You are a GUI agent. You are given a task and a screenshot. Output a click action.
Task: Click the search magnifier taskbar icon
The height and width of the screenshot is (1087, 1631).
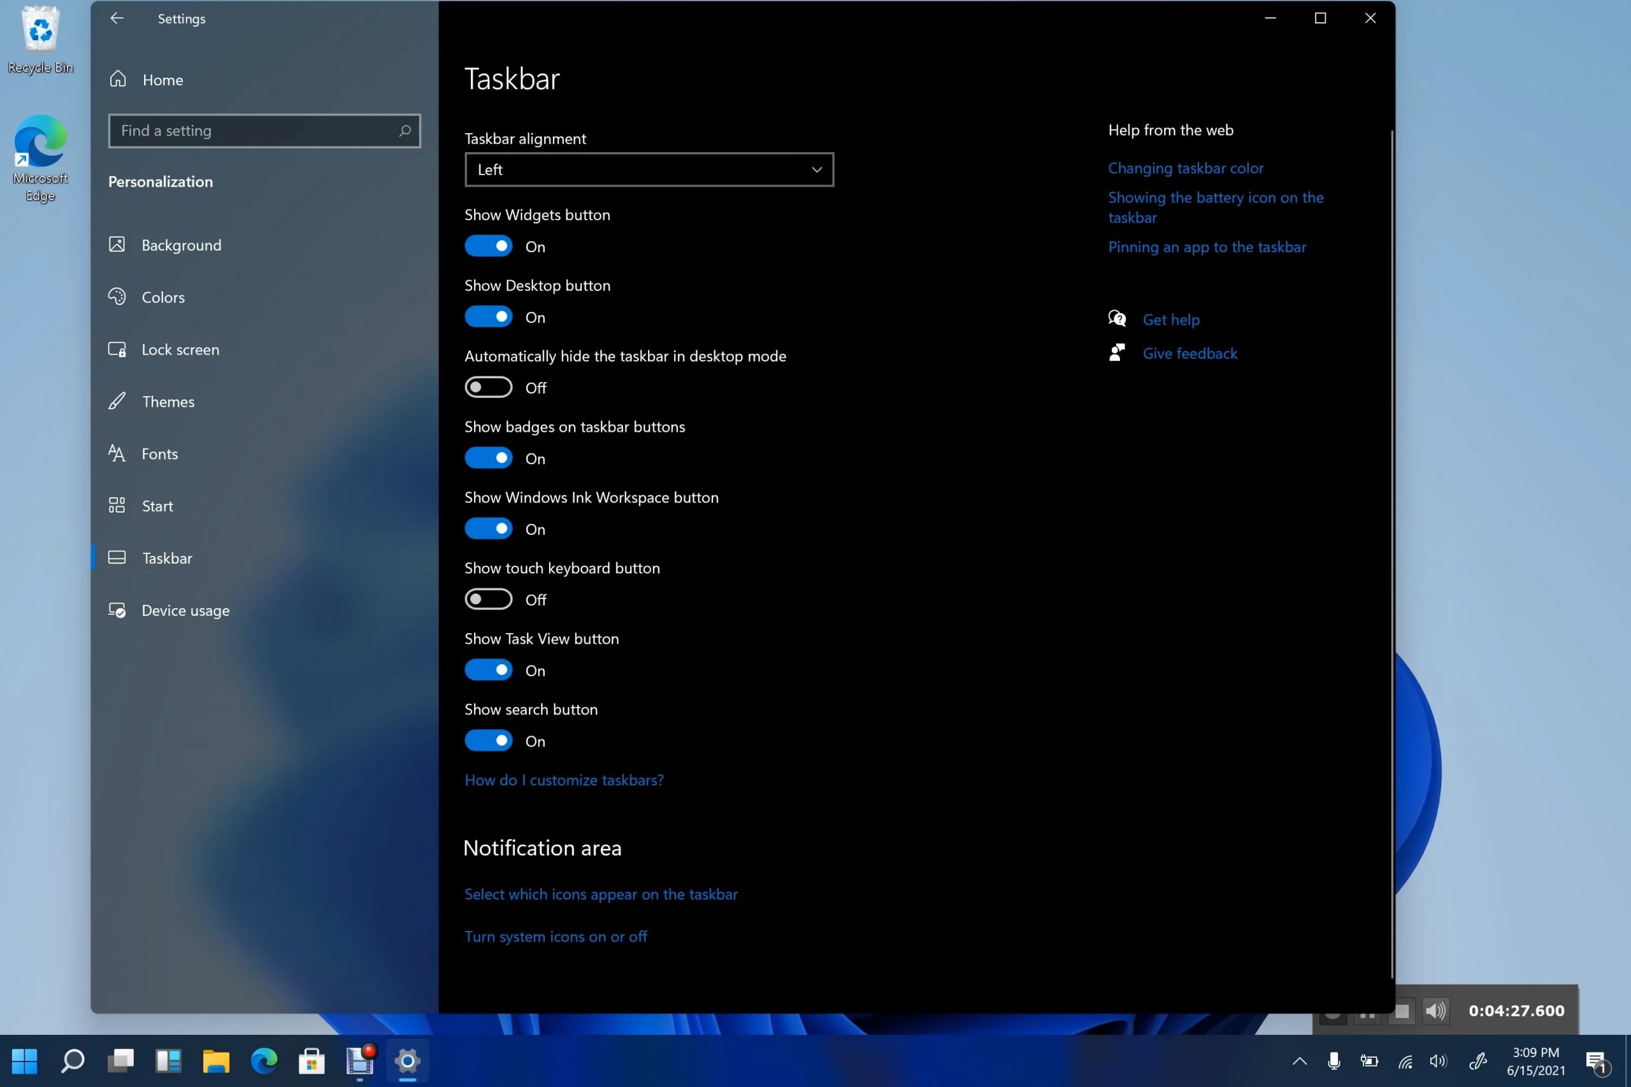tap(73, 1061)
